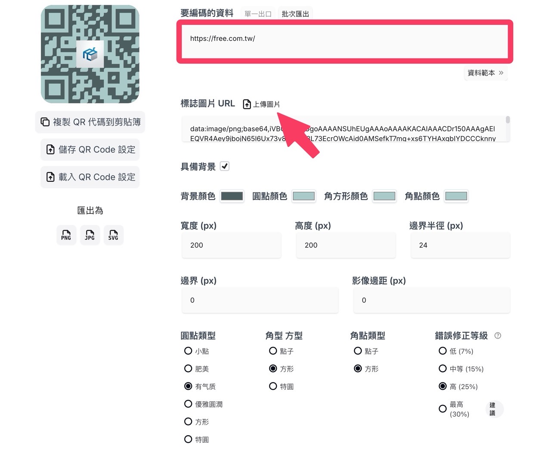Export QR code as JPG
The width and height of the screenshot is (551, 452).
(90, 235)
